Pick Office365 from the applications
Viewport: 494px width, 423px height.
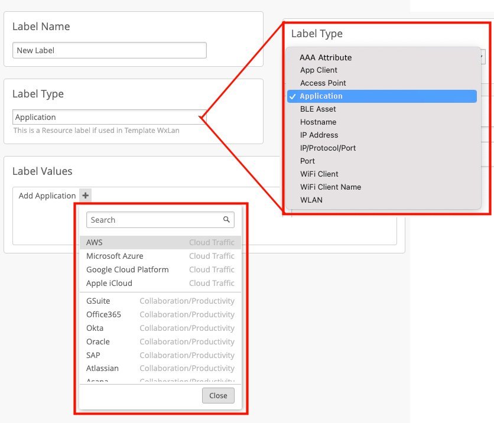[103, 314]
